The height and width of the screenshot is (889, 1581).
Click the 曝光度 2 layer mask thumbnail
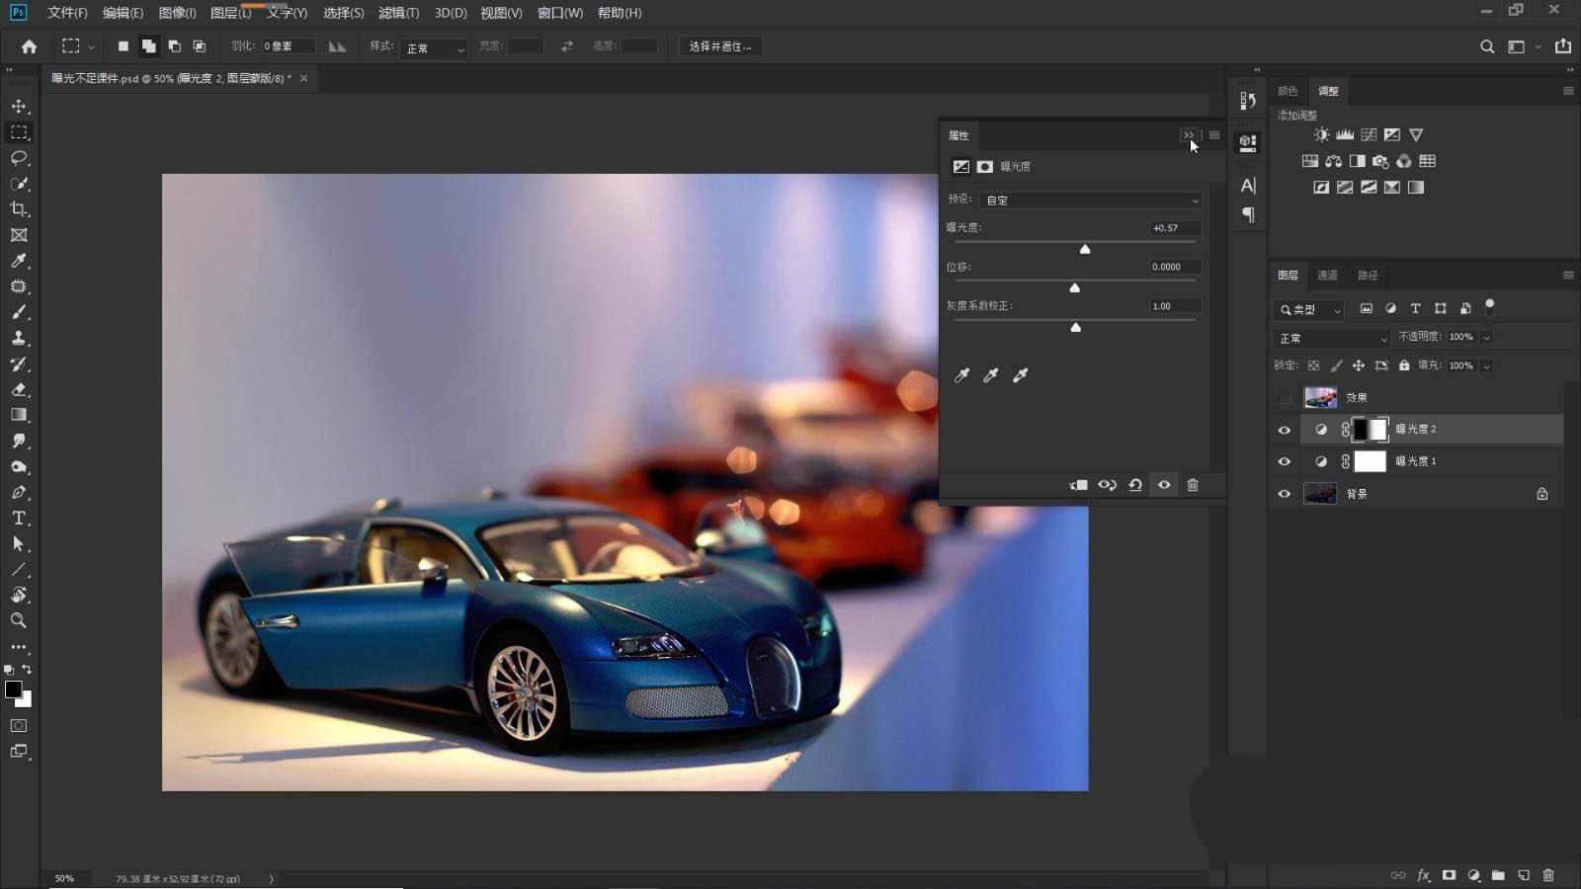(x=1370, y=430)
